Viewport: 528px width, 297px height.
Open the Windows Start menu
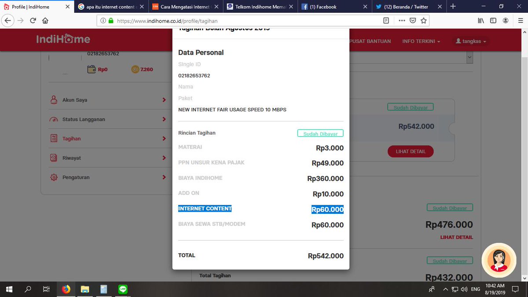(9, 289)
